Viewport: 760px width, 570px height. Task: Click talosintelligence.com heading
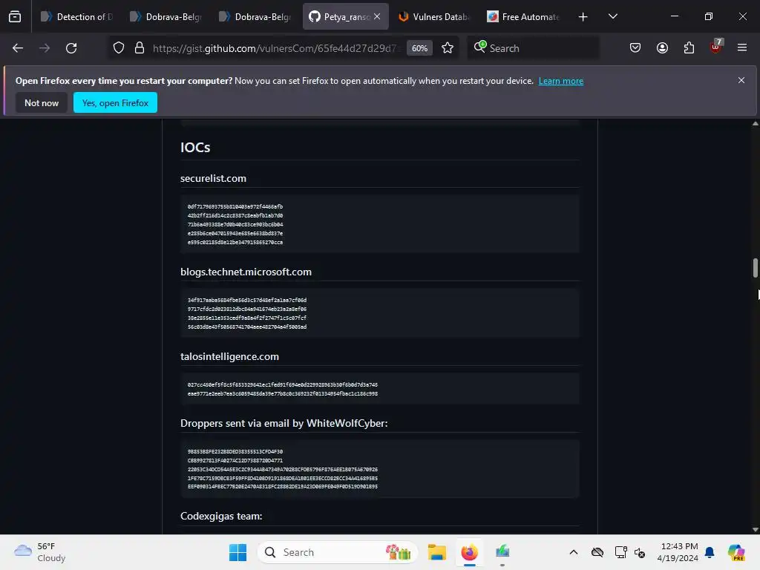point(230,357)
